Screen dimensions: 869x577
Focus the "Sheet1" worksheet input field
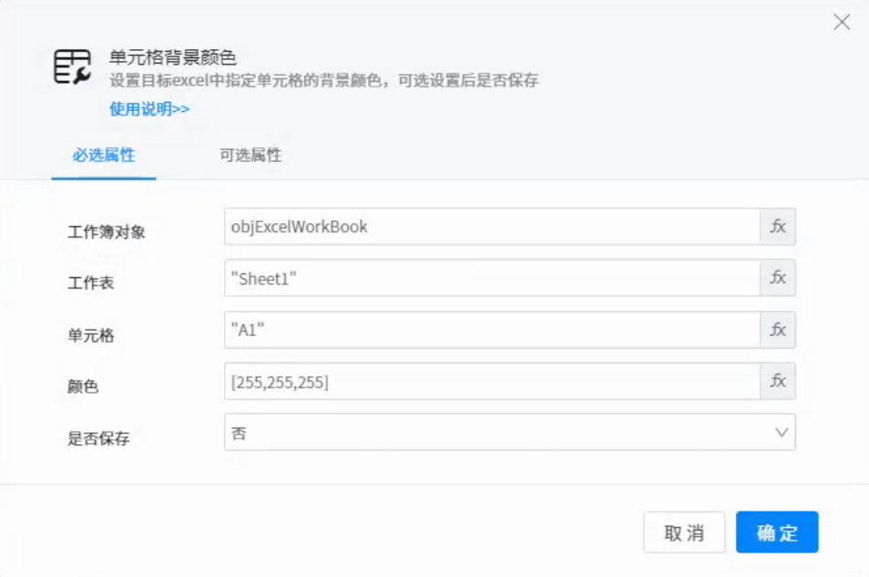click(492, 278)
